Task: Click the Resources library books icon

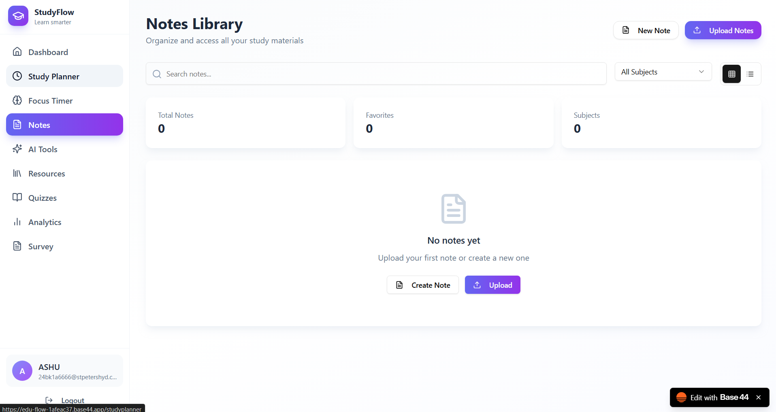Action: [17, 173]
